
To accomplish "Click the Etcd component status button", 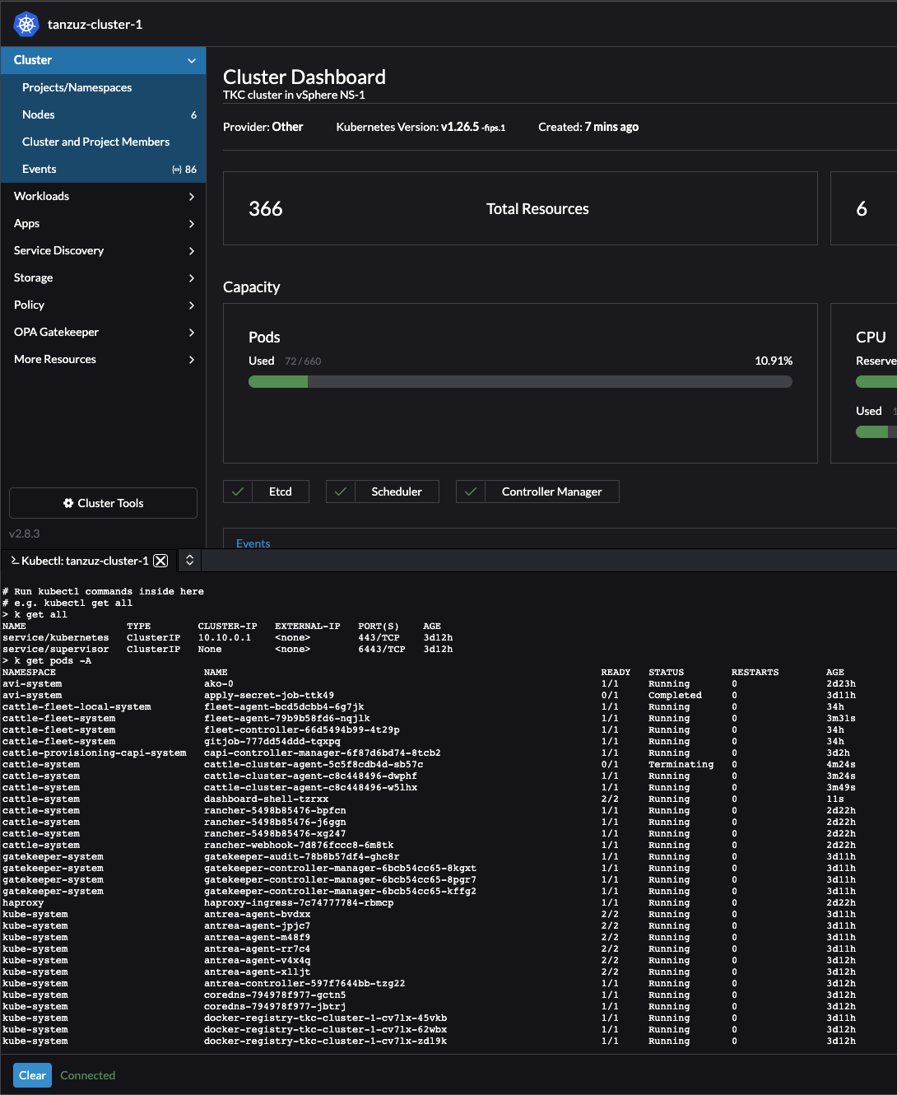I will 266,492.
